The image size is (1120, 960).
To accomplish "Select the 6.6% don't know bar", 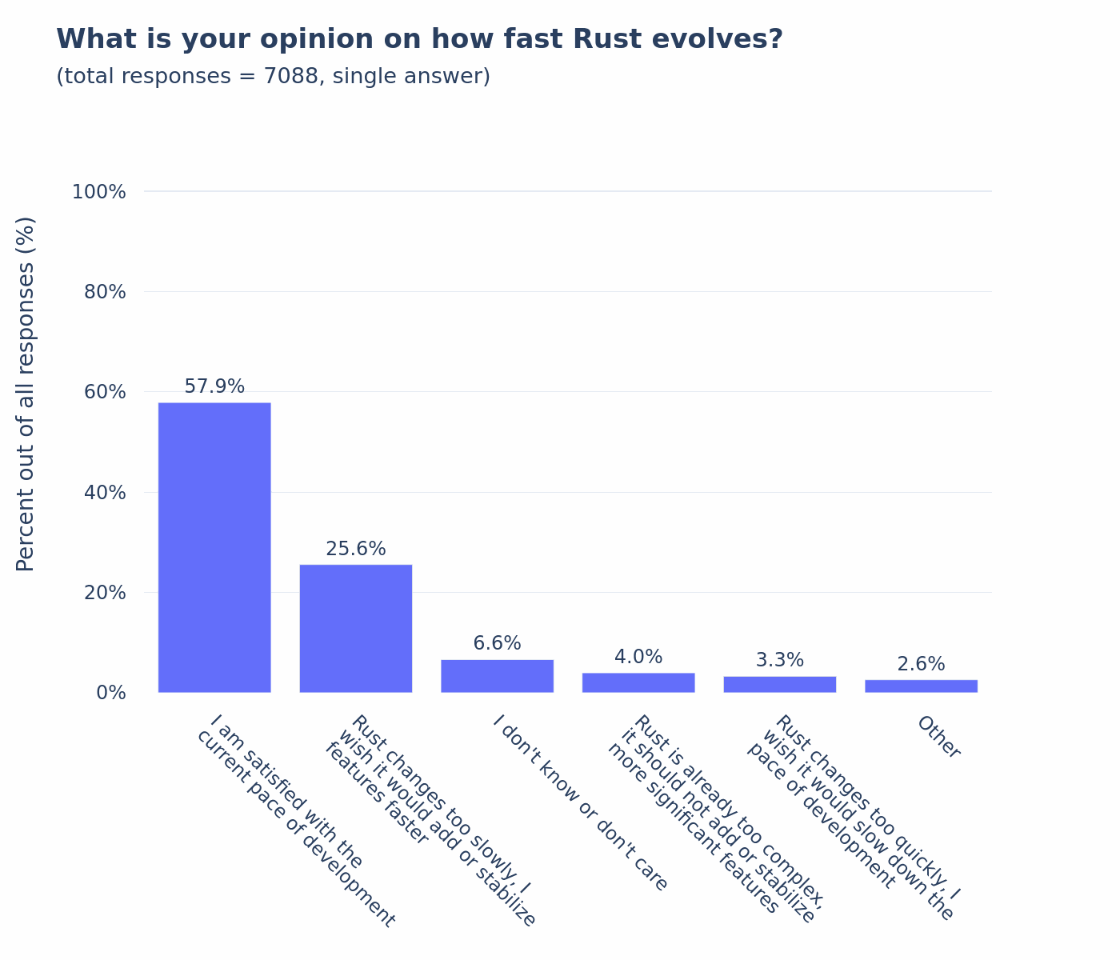I will pyautogui.click(x=497, y=676).
